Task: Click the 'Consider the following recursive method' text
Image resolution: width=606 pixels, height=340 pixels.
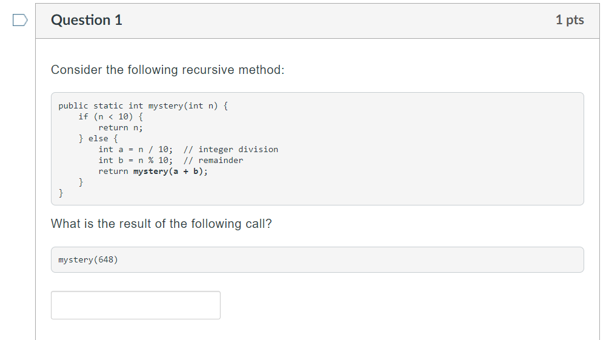Action: tap(168, 70)
